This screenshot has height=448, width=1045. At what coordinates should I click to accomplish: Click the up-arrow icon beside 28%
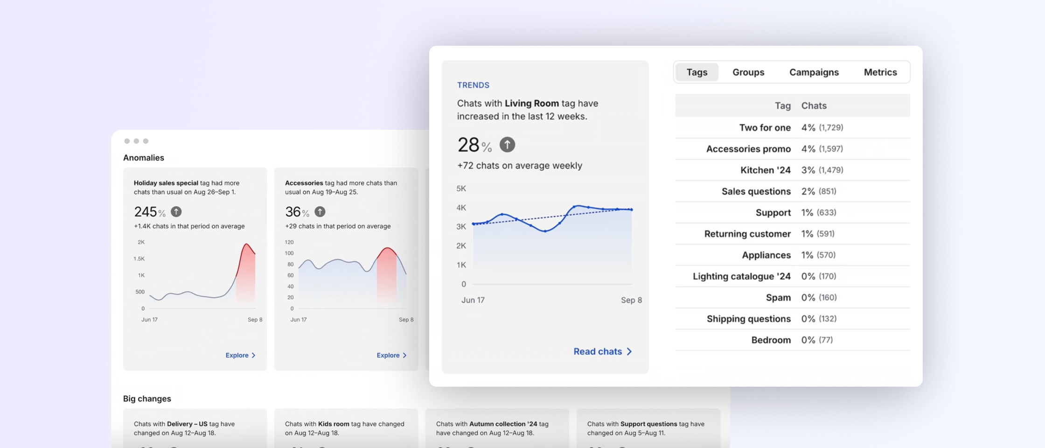(507, 145)
